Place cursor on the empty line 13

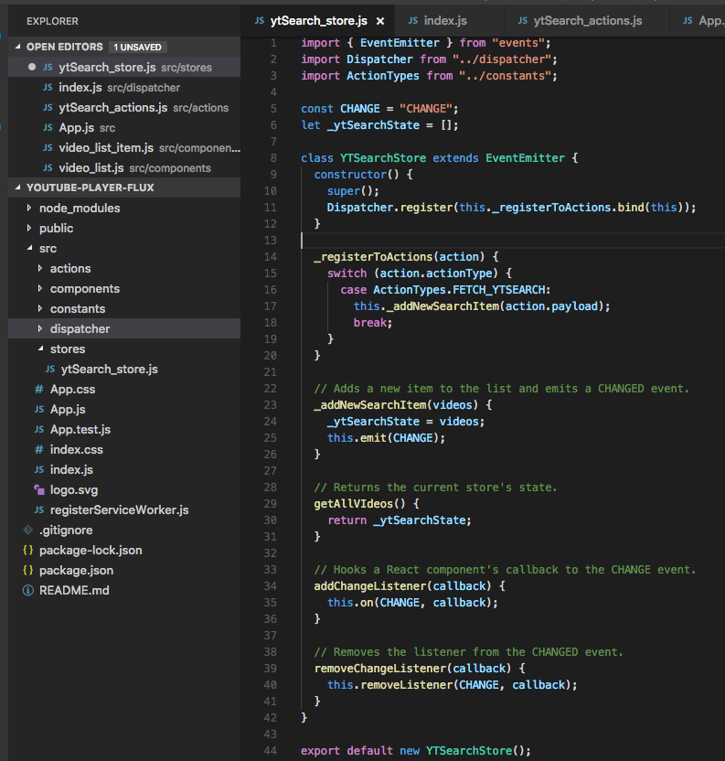click(x=512, y=241)
